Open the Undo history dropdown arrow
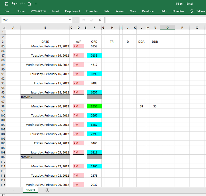The width and height of the screenshot is (206, 196). coord(17,4)
